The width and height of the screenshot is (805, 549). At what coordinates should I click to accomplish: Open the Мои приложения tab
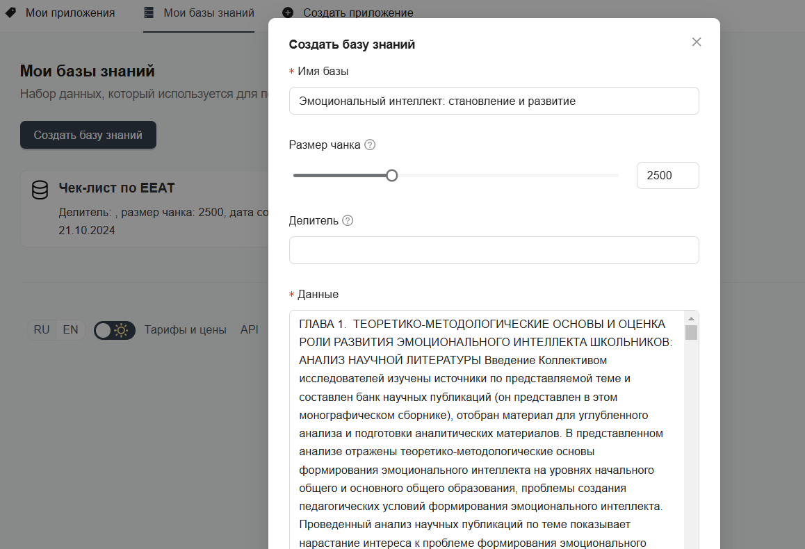pos(69,13)
